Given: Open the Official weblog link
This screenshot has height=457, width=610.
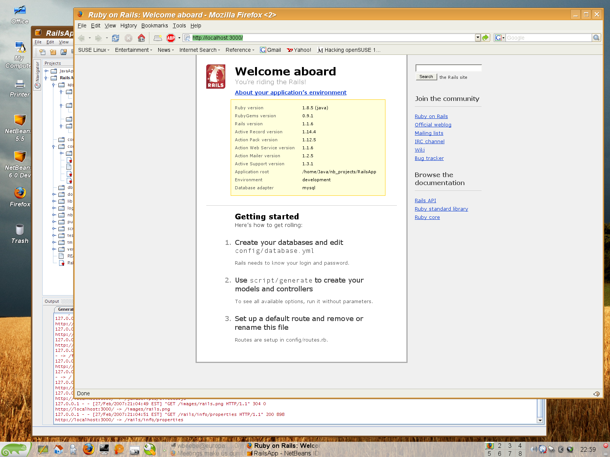Looking at the screenshot, I should 433,125.
